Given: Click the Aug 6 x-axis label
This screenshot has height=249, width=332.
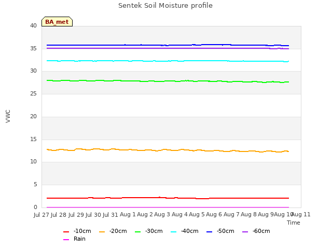Looking at the screenshot, I should tap(214, 215).
